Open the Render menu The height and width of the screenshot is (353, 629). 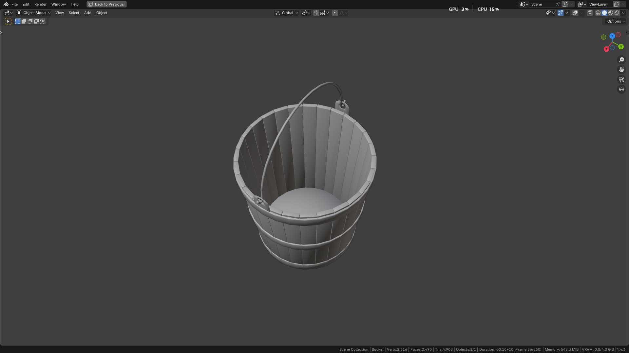40,4
